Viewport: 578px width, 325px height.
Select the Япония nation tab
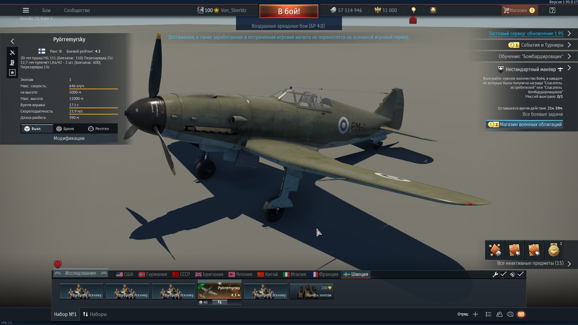click(x=240, y=274)
